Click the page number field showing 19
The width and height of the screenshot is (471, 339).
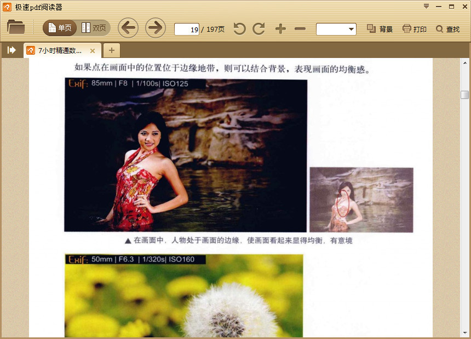point(187,30)
